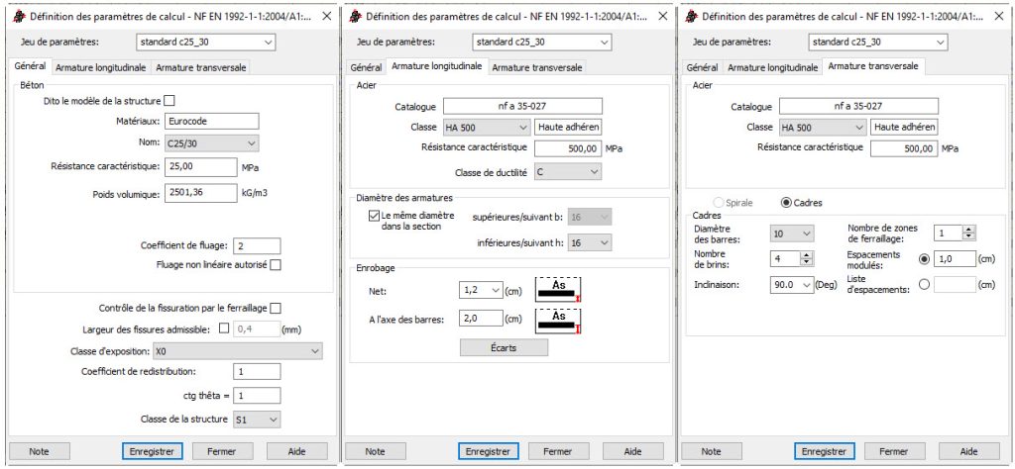Viewport: 1015px width, 469px height.
Task: Choose the Liste d'espacements radio option
Action: tap(924, 284)
